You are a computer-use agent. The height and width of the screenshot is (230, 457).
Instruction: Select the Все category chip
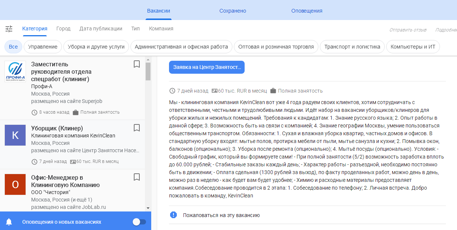(13, 47)
